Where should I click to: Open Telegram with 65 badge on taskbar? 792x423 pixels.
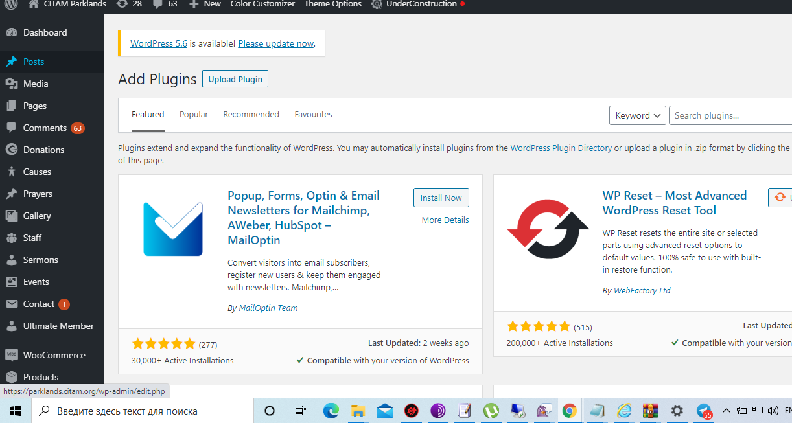point(704,411)
